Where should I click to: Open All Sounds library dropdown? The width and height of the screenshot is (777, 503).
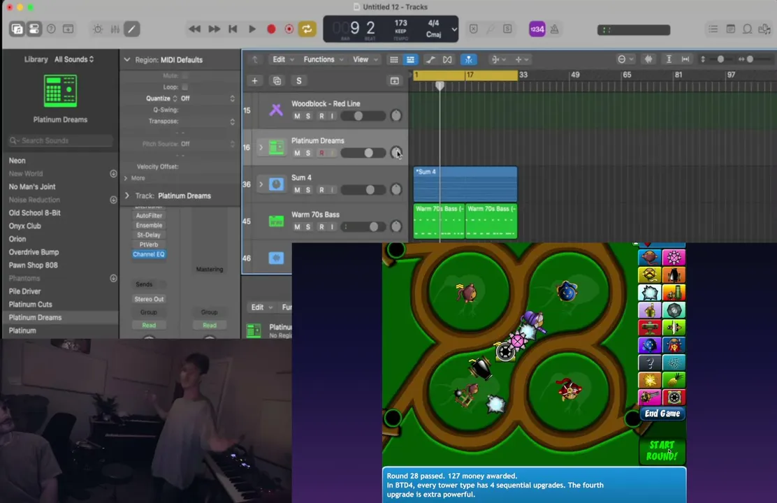coord(74,59)
